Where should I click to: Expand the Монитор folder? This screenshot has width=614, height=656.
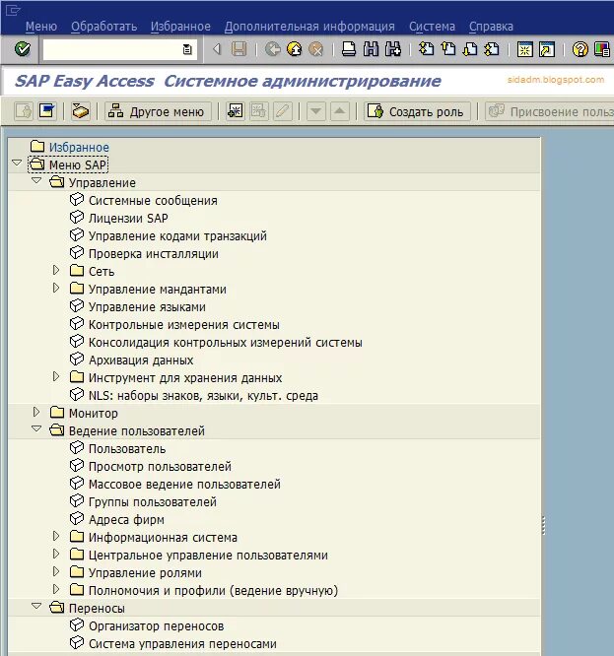click(36, 412)
